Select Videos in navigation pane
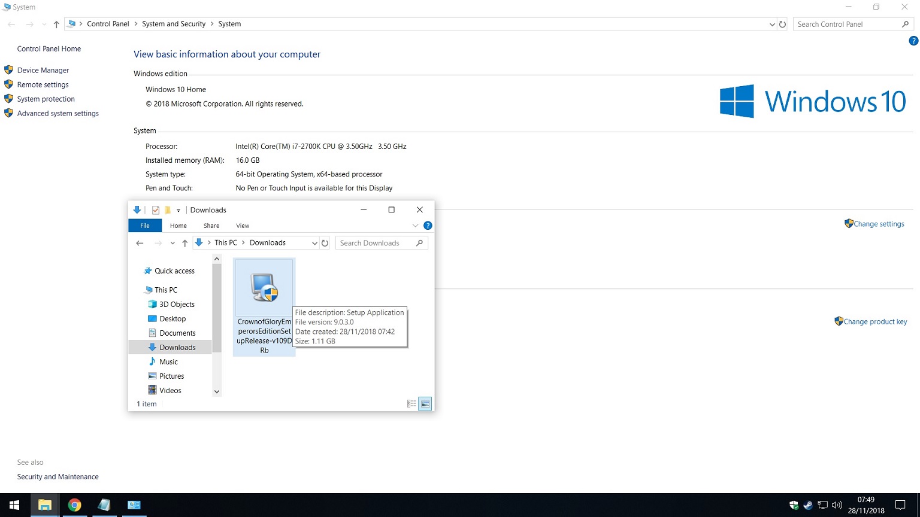The height and width of the screenshot is (517, 920). click(x=170, y=390)
